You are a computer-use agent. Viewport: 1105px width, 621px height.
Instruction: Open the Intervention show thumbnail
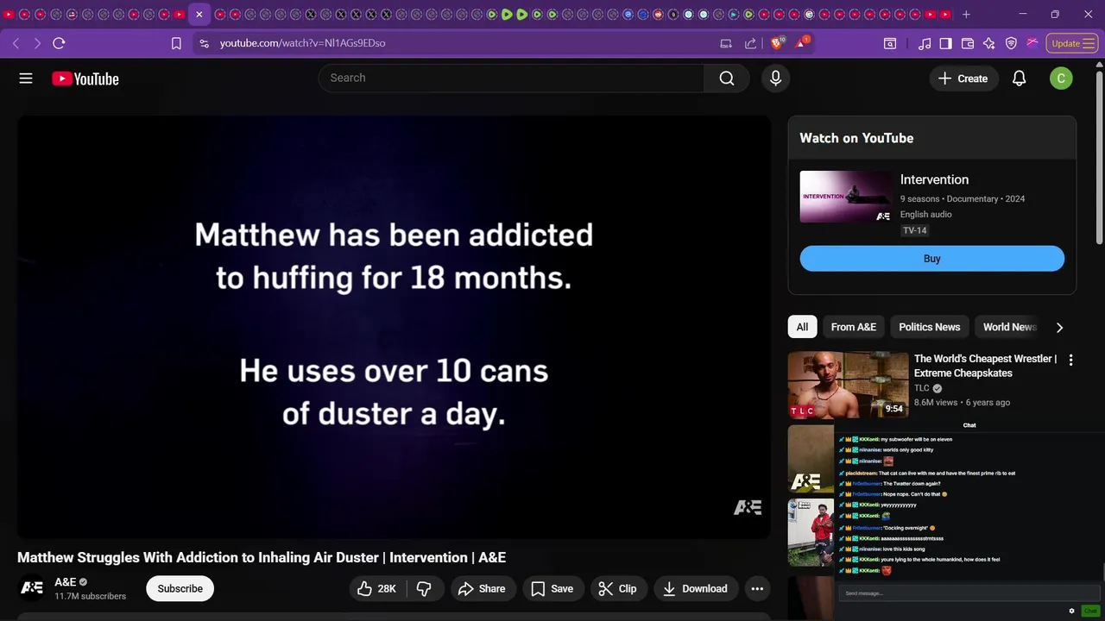[846, 197]
